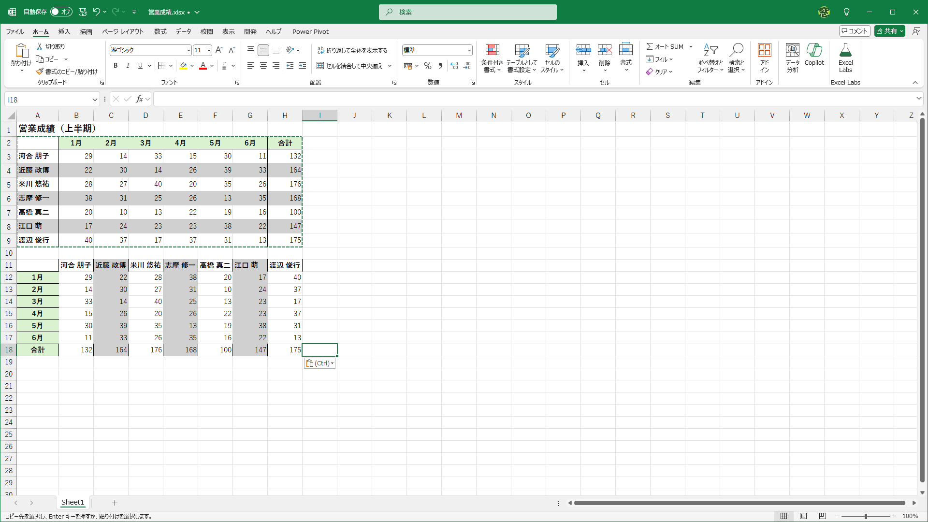Screen dimensions: 928x522
Task: Click the Percent Style icon
Action: [x=427, y=66]
